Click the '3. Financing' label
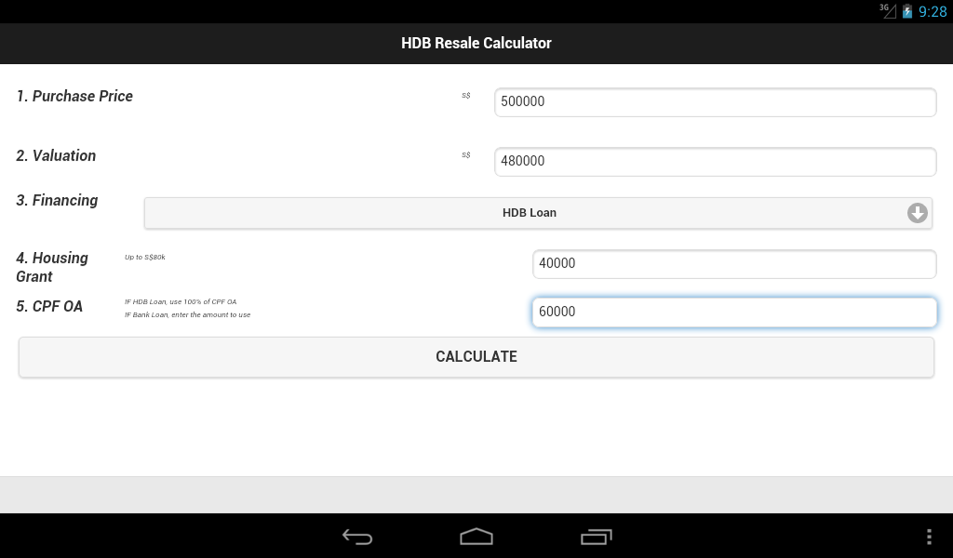This screenshot has height=558, width=953. click(x=57, y=200)
